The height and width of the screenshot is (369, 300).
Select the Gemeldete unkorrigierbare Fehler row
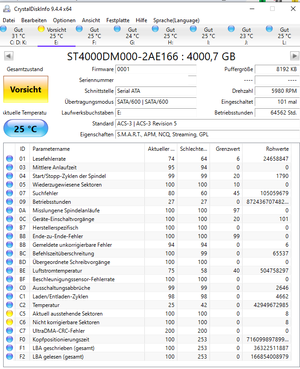[148, 245]
